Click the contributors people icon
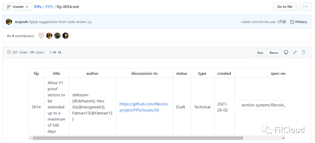Viewport: 315px width, 143px height. click(x=9, y=36)
